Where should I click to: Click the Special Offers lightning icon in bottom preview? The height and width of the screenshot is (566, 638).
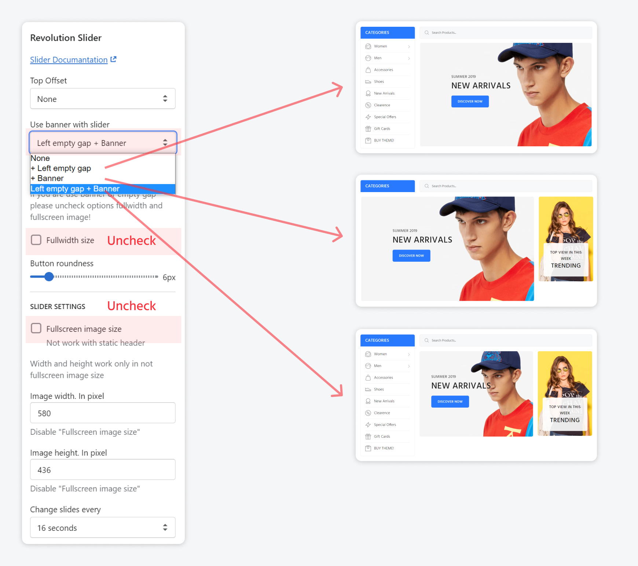pyautogui.click(x=368, y=425)
